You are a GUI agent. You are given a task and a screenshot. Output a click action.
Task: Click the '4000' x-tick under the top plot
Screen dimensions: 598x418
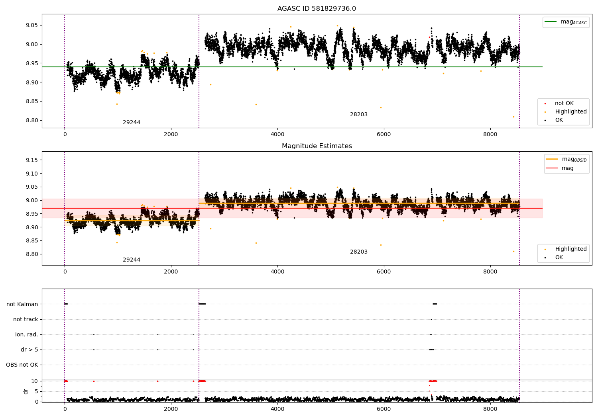click(277, 135)
